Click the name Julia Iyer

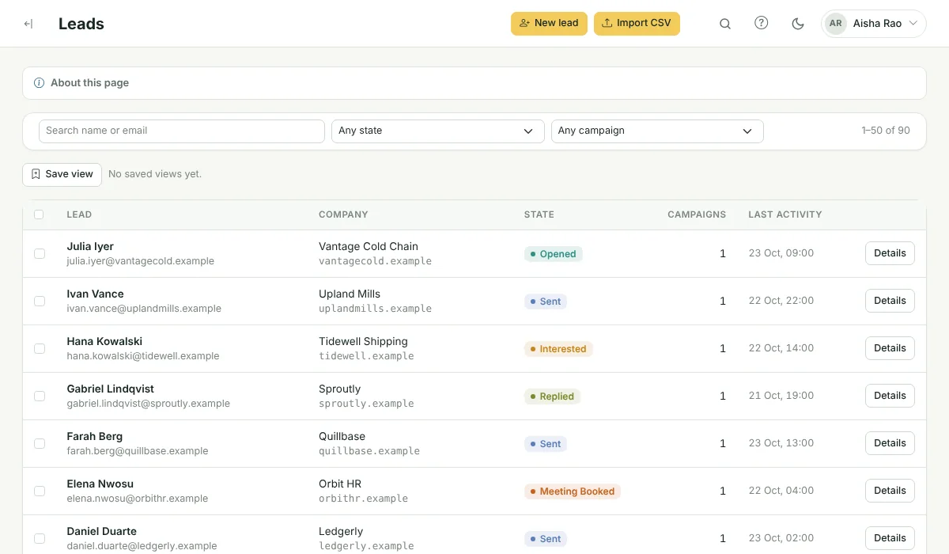coord(90,246)
